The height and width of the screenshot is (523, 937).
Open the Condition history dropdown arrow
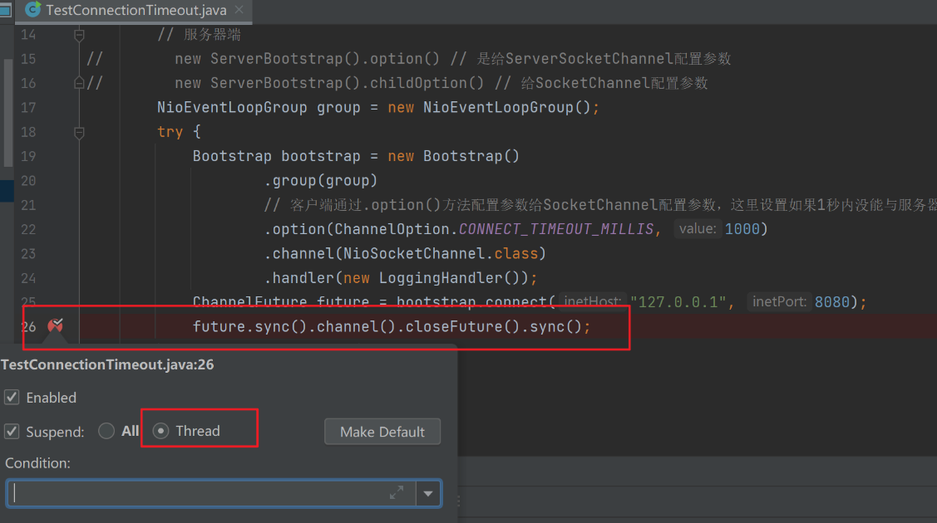(x=427, y=493)
